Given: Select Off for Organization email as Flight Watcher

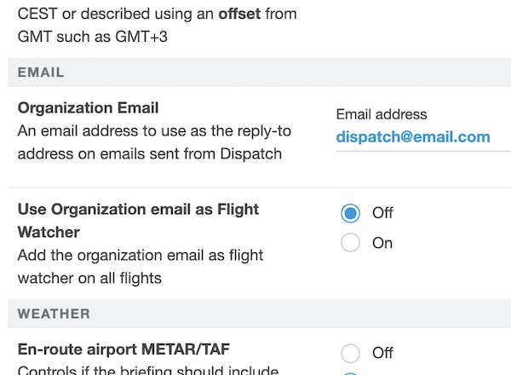Looking at the screenshot, I should coord(350,212).
